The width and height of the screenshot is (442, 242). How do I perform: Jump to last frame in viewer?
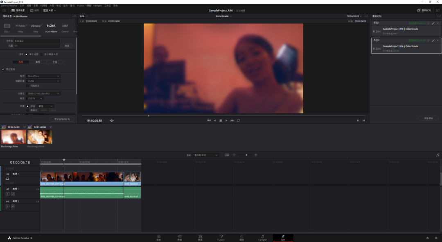coord(232,120)
